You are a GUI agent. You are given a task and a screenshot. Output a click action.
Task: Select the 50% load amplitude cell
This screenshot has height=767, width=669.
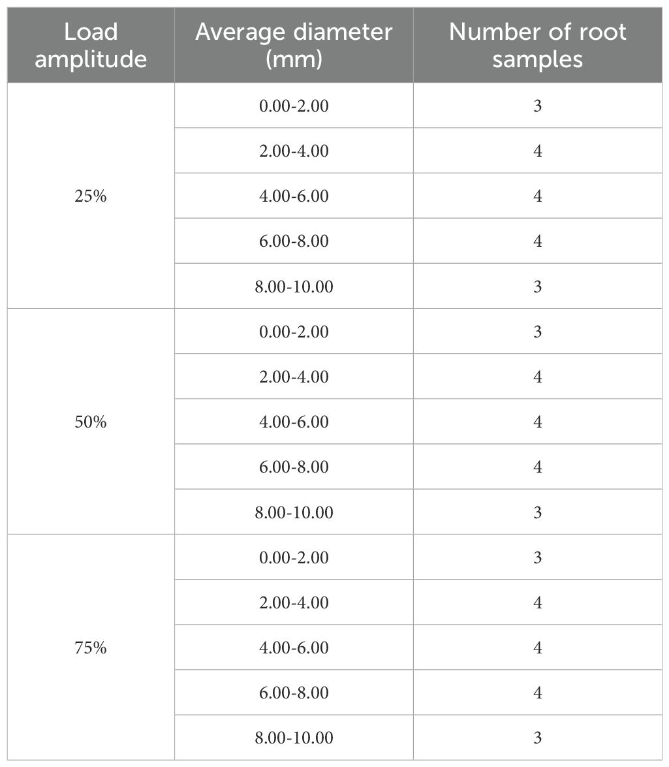pyautogui.click(x=91, y=422)
